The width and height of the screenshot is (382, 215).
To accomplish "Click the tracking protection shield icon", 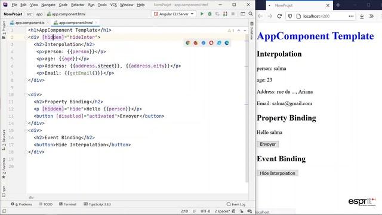I will pos(290,16).
